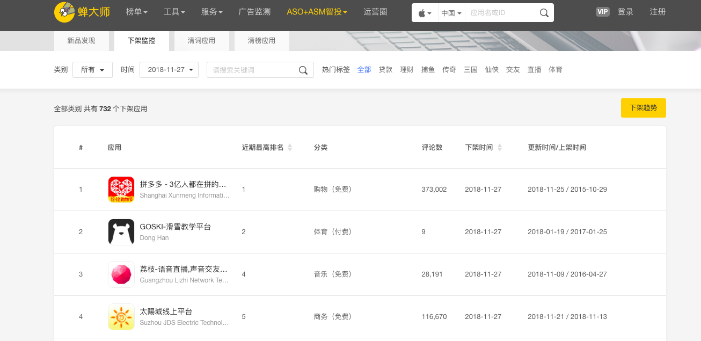
Task: Go to 广告监测
Action: pyautogui.click(x=254, y=12)
